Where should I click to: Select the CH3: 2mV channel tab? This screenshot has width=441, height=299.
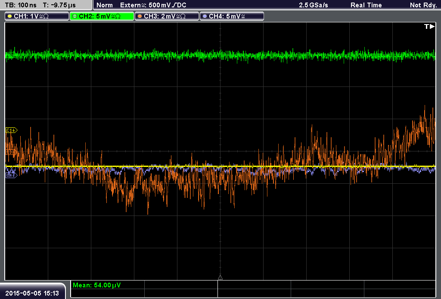(x=167, y=16)
